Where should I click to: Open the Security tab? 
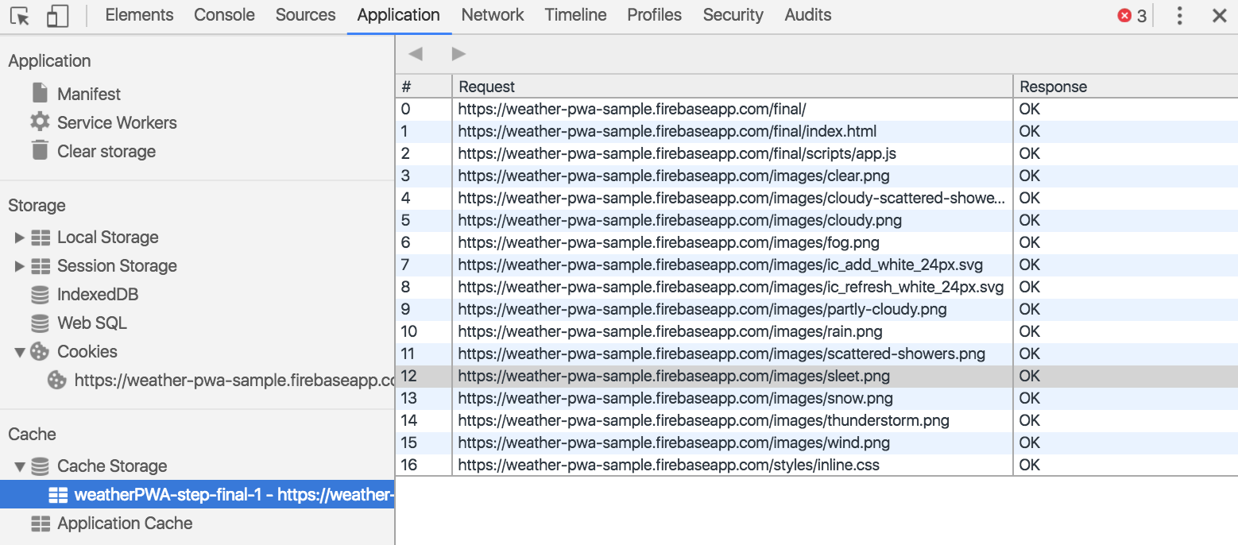733,15
